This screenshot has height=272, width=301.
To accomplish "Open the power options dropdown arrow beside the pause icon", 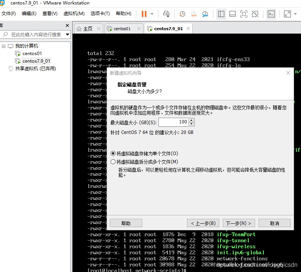I will [x=152, y=14].
